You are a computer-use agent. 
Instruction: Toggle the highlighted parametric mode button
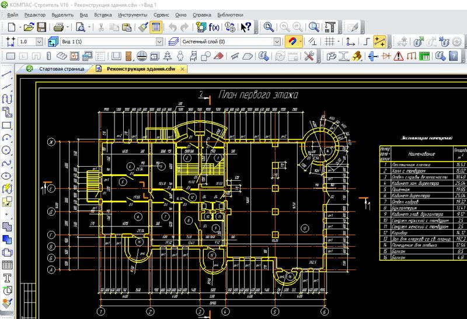pos(380,41)
